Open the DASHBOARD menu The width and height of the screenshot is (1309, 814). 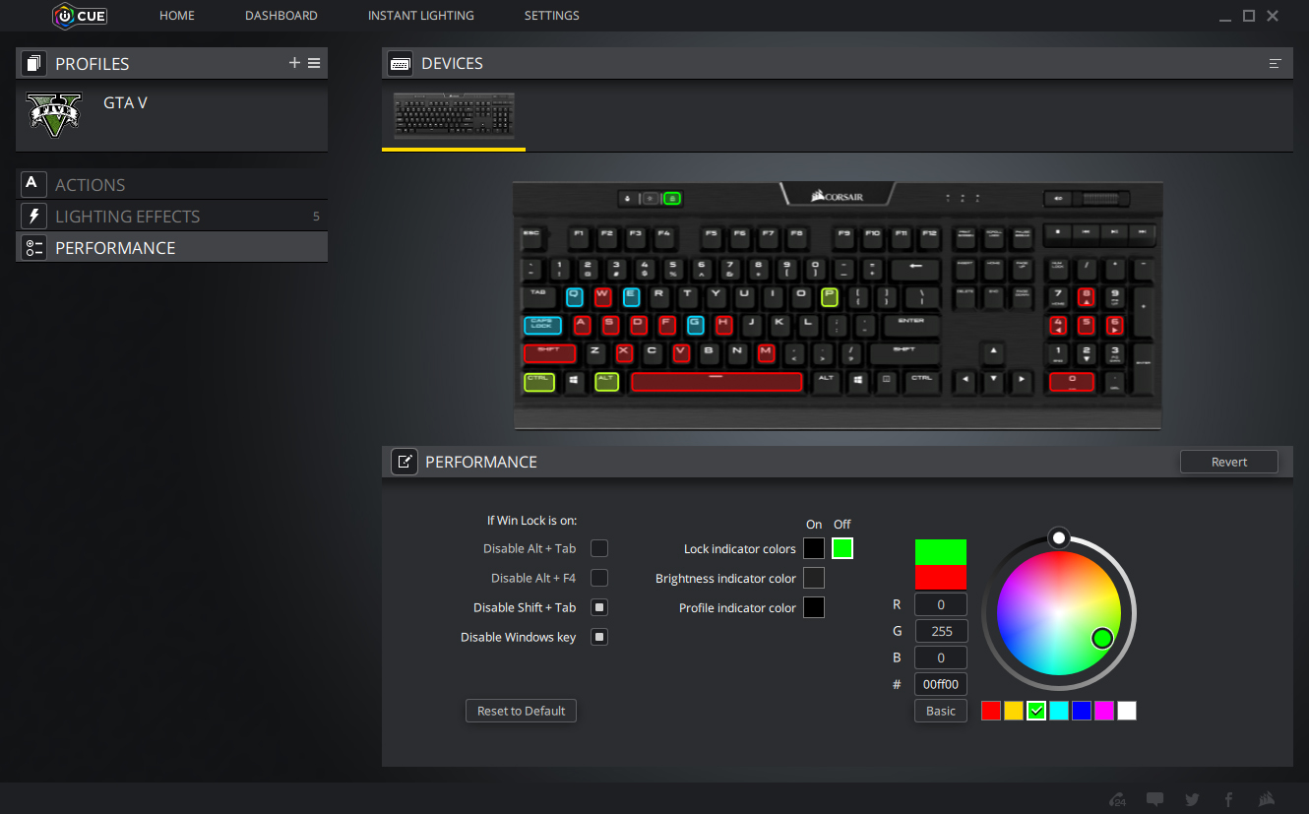click(x=281, y=16)
